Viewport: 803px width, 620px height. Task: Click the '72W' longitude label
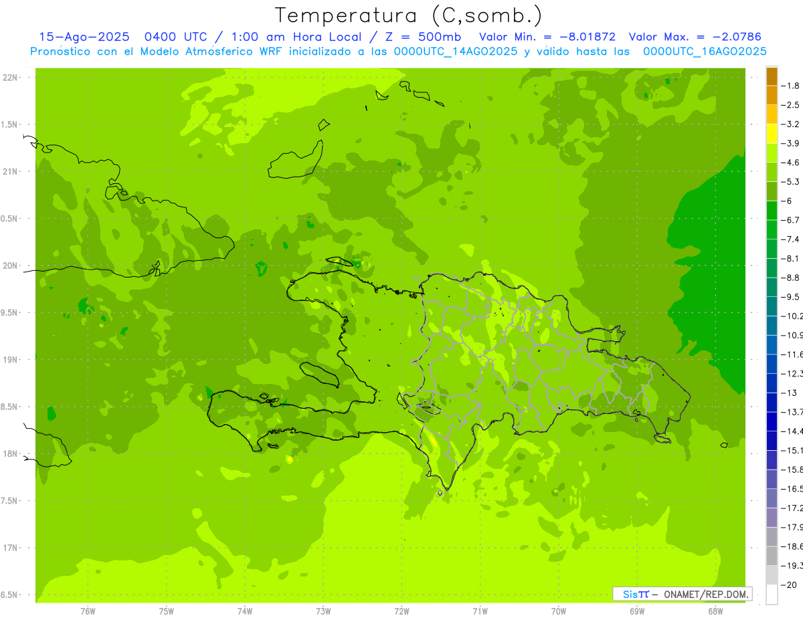coord(401,611)
